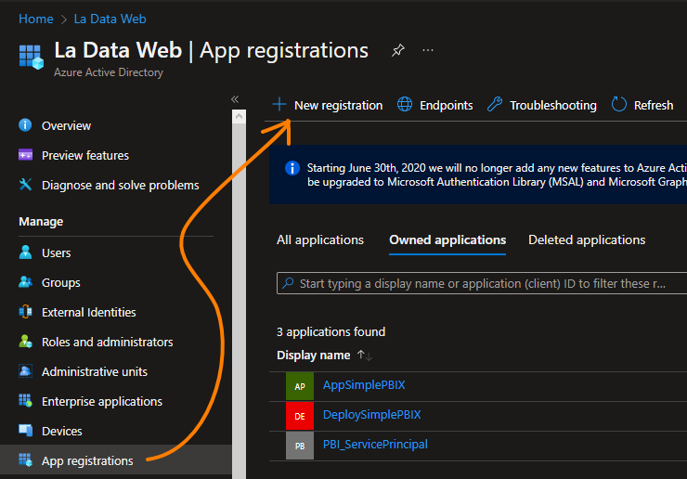Image resolution: width=687 pixels, height=479 pixels.
Task: Click the Home breadcrumb link
Action: [35, 19]
